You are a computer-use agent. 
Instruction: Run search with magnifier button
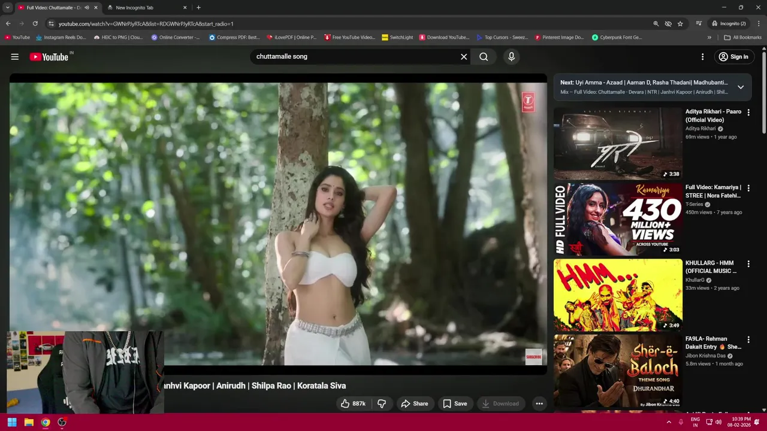tap(484, 57)
